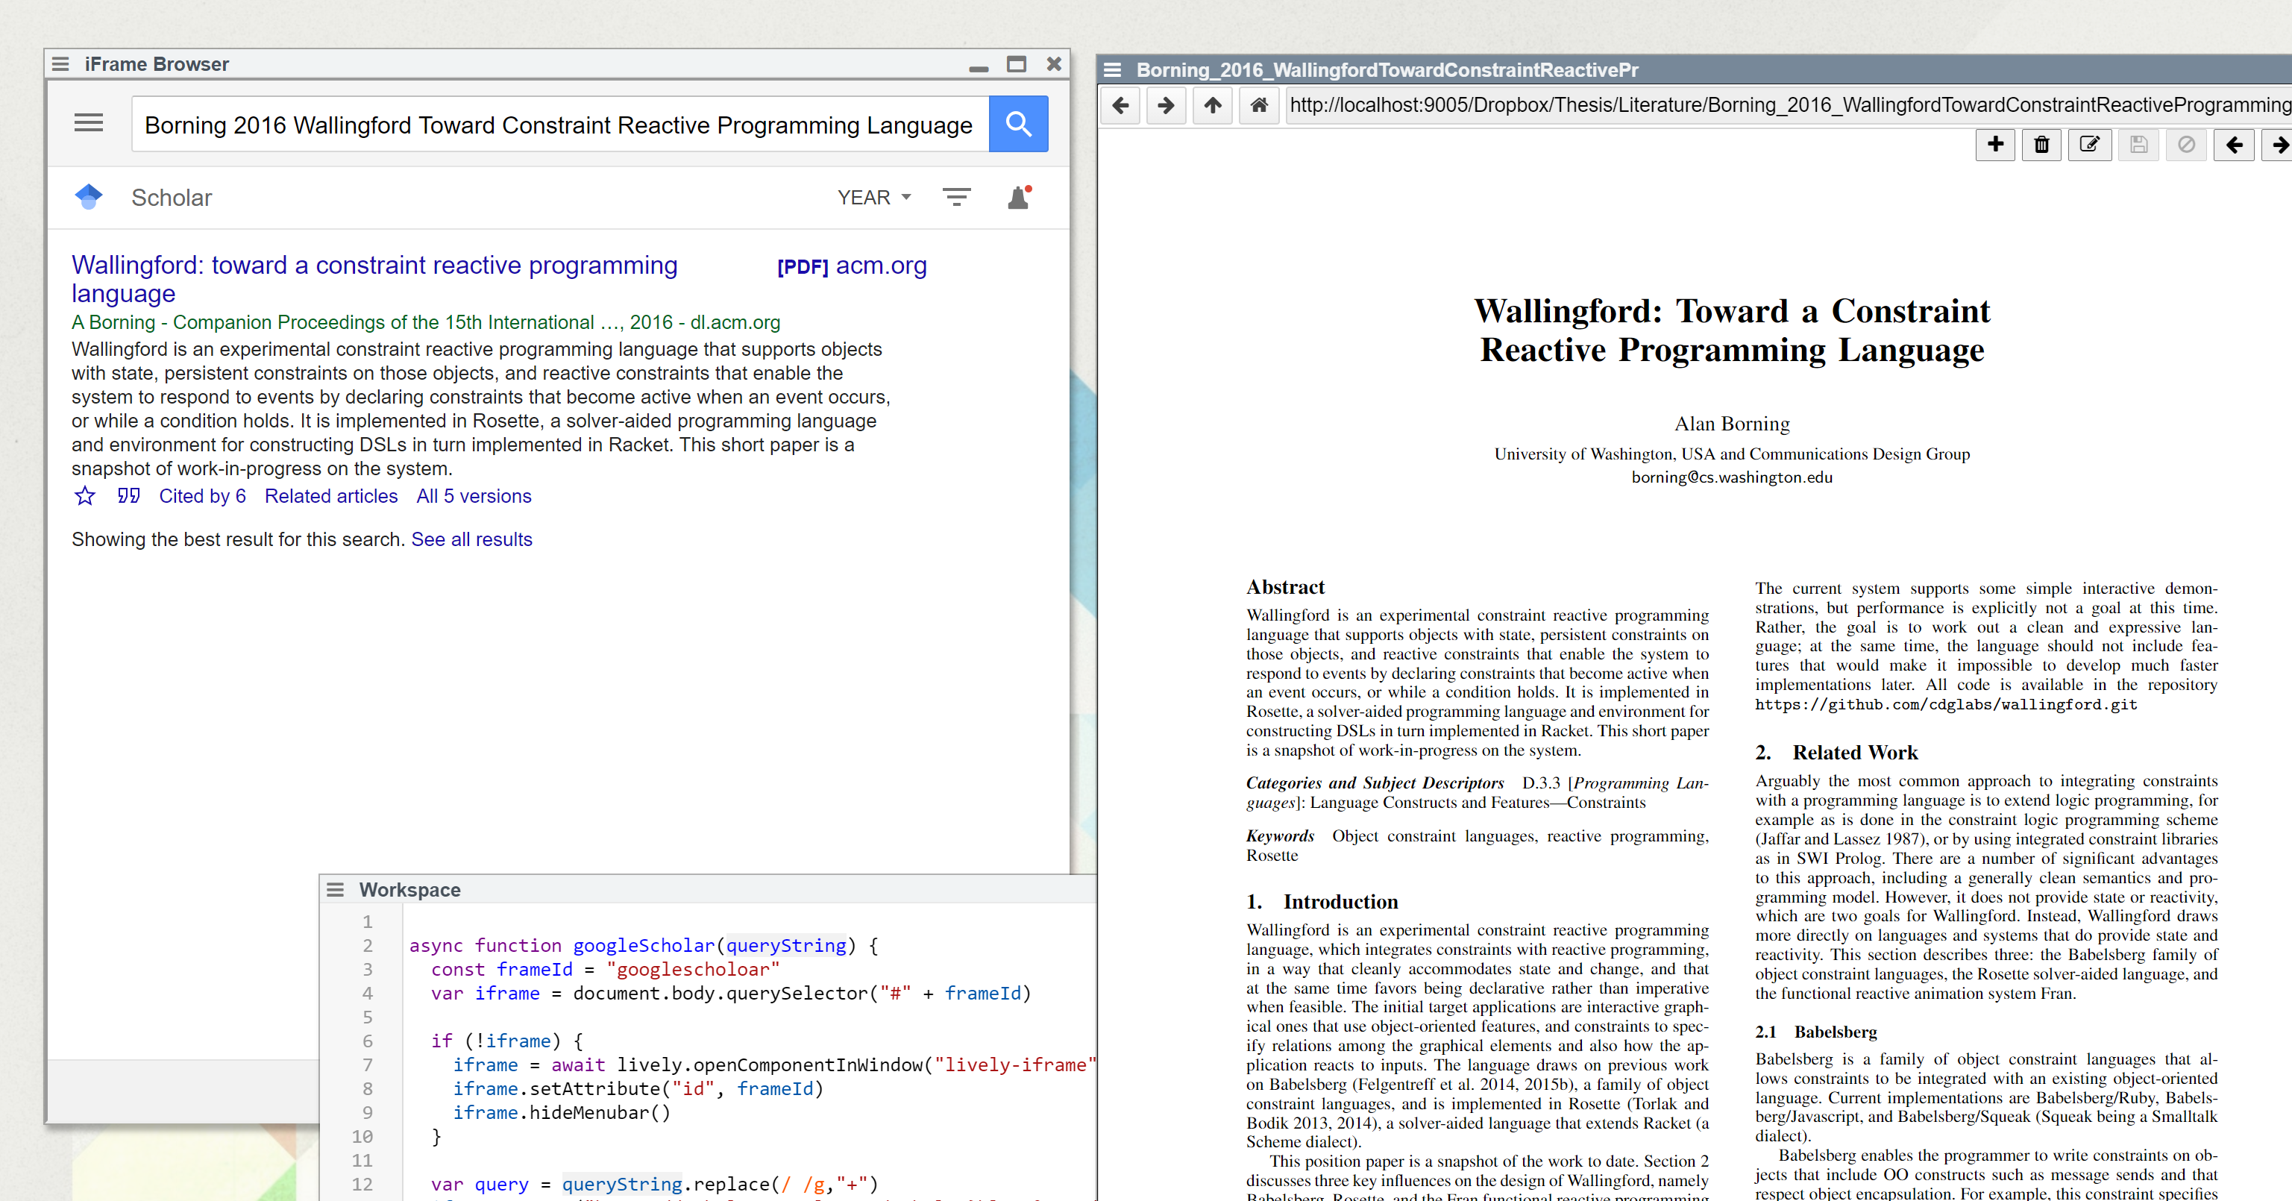Click the plus add button in toolbar
Image resolution: width=2292 pixels, height=1201 pixels.
pyautogui.click(x=1996, y=144)
